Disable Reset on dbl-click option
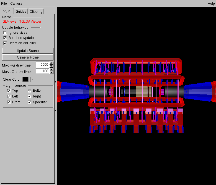The height and width of the screenshot is (185, 216). click(x=5, y=43)
